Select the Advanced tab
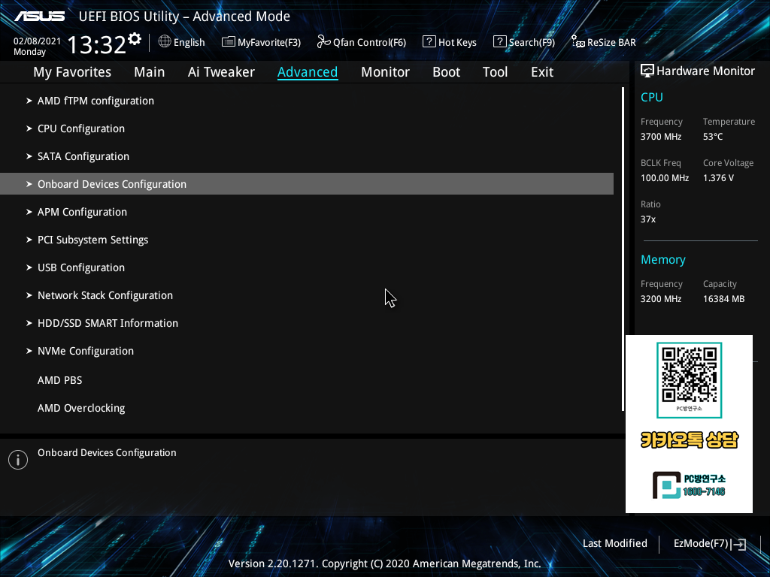The height and width of the screenshot is (577, 770). (x=308, y=72)
